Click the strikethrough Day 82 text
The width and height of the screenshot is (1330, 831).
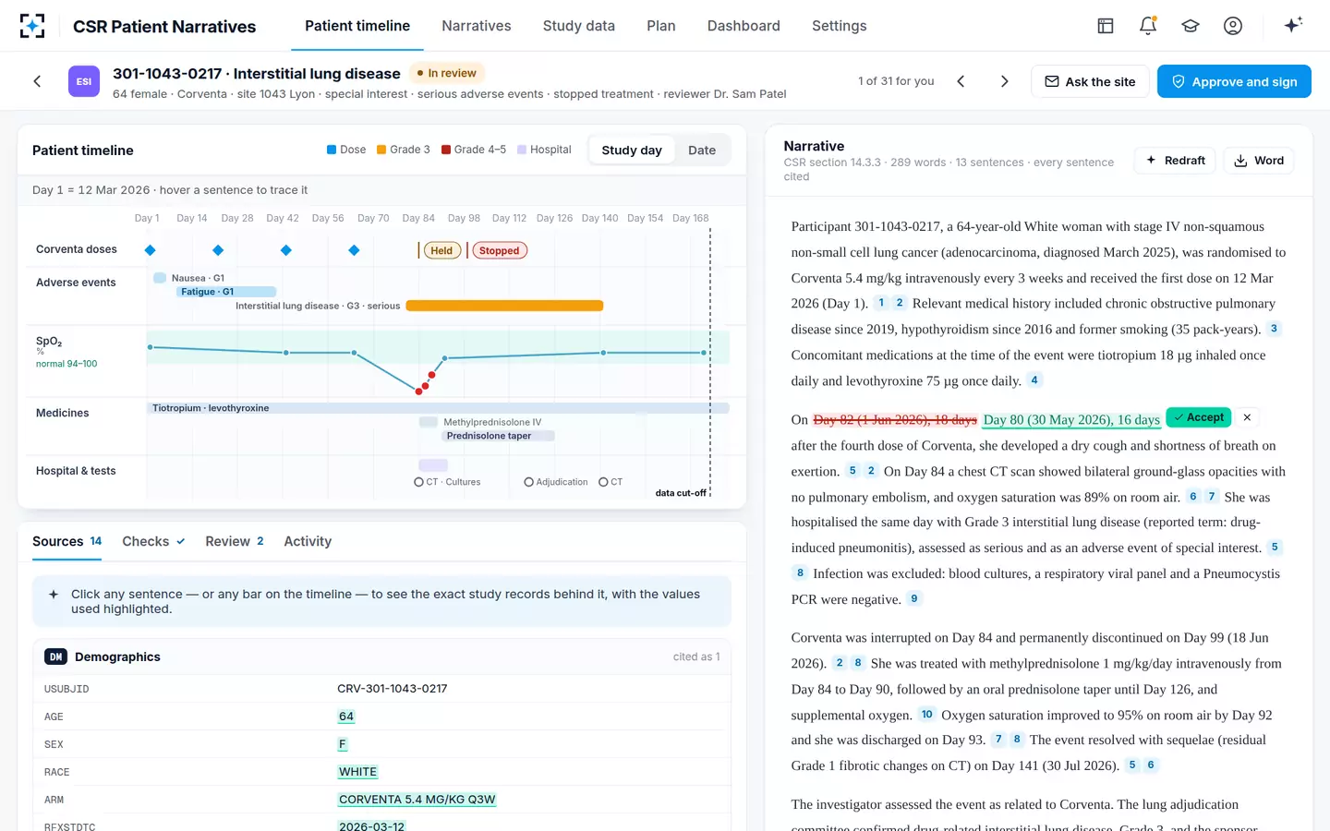pos(895,419)
